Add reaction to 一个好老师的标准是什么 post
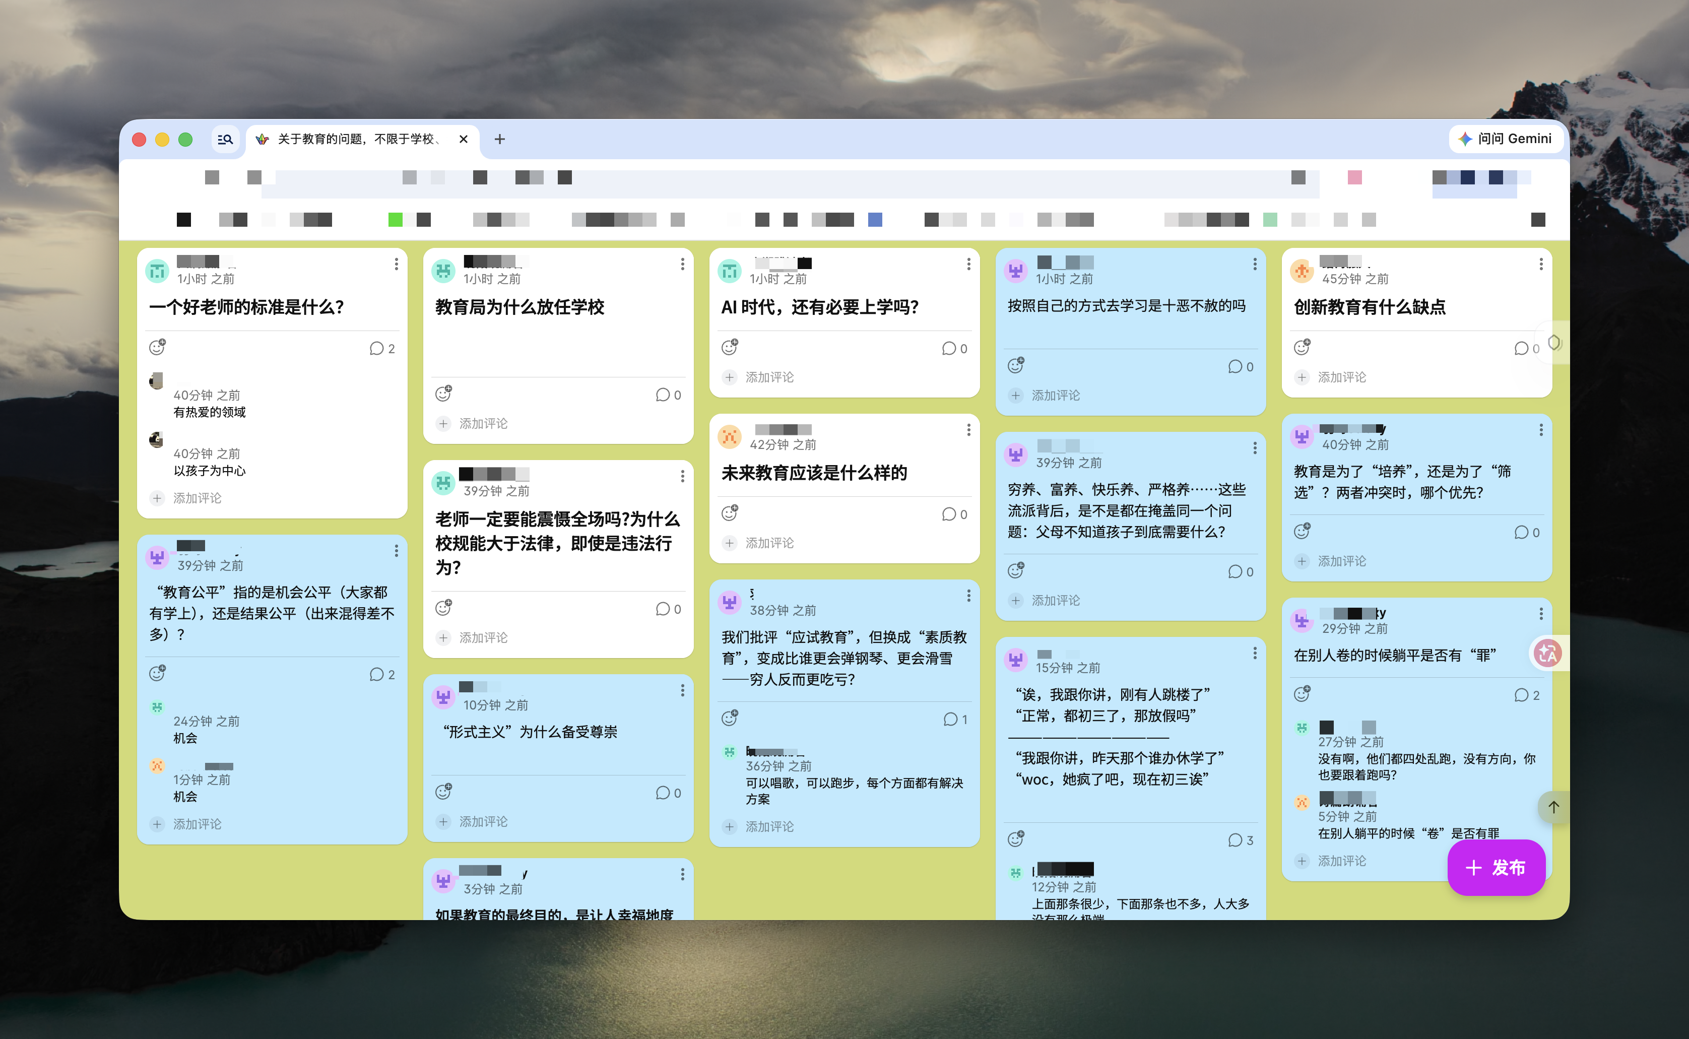The width and height of the screenshot is (1689, 1039). coord(157,347)
